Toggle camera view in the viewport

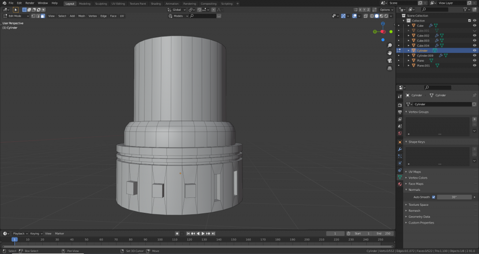click(x=390, y=60)
